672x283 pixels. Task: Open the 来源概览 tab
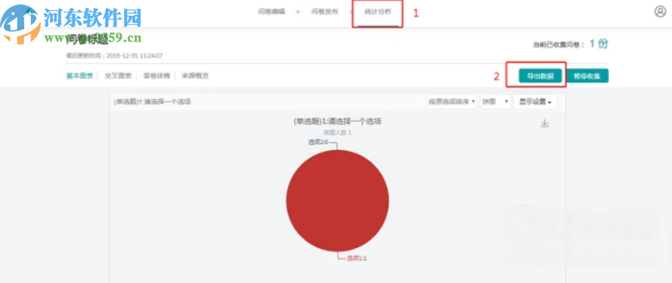(195, 76)
